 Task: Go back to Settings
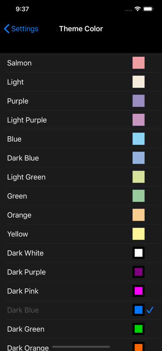pyautogui.click(x=21, y=29)
